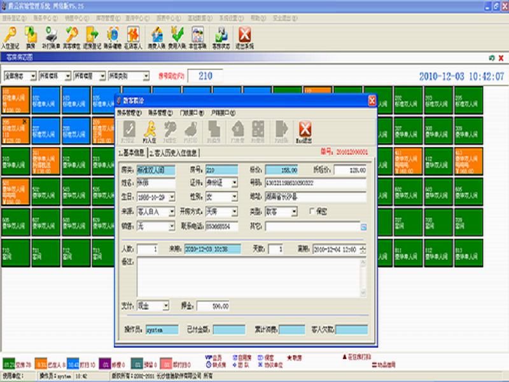Select the green 空房 legend color swatch
Image resolution: width=509 pixels, height=382 pixels.
point(10,364)
